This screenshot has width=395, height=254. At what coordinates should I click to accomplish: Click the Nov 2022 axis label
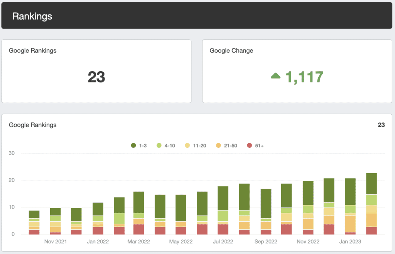(308, 242)
